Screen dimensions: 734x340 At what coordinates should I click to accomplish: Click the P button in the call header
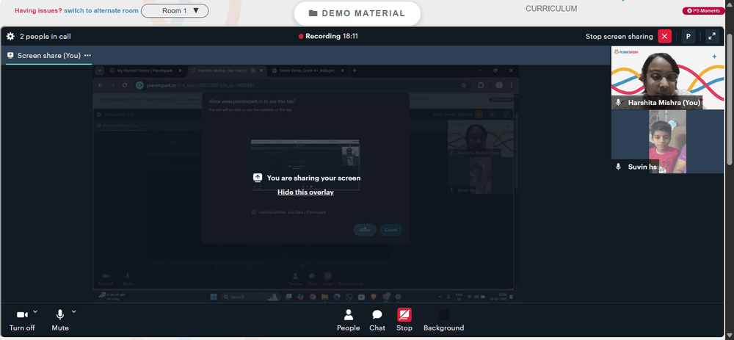click(x=688, y=36)
